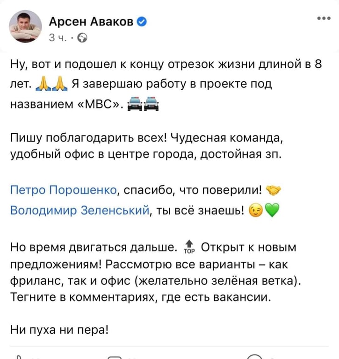Viewport: 339px width, 359px height.
Task: Click the opening paragraph about 8 лет
Action: (166, 84)
